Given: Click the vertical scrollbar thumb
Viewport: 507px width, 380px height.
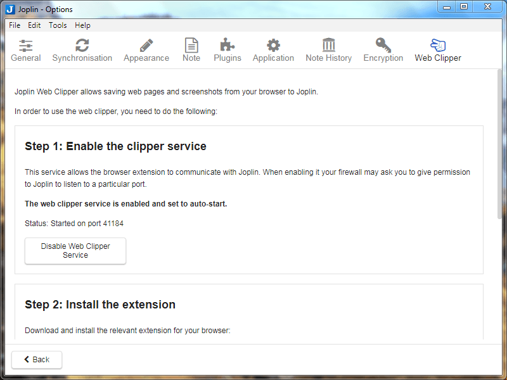Looking at the screenshot, I should [499, 144].
